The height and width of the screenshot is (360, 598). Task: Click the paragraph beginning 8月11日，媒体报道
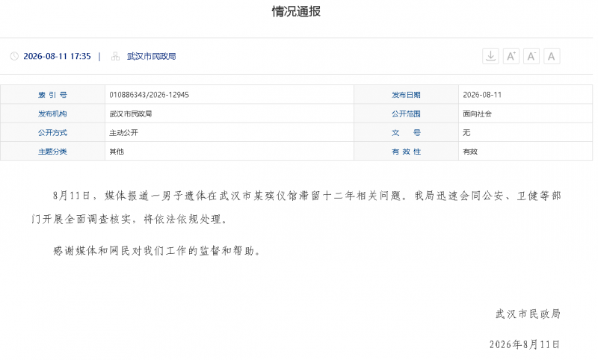point(296,207)
